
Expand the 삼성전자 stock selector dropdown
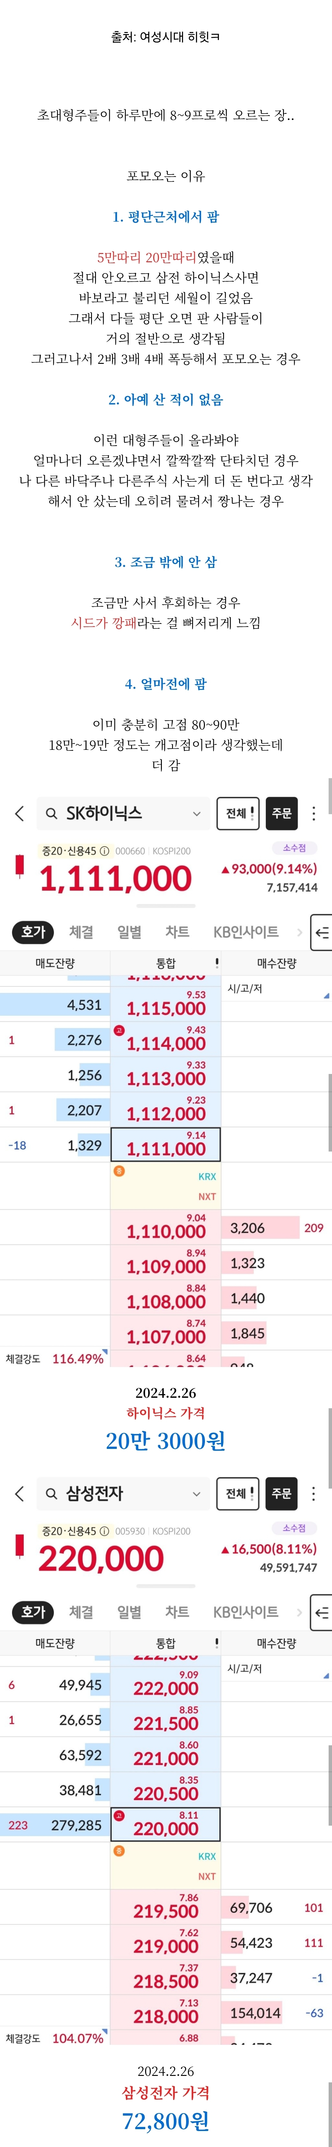[x=197, y=1494]
